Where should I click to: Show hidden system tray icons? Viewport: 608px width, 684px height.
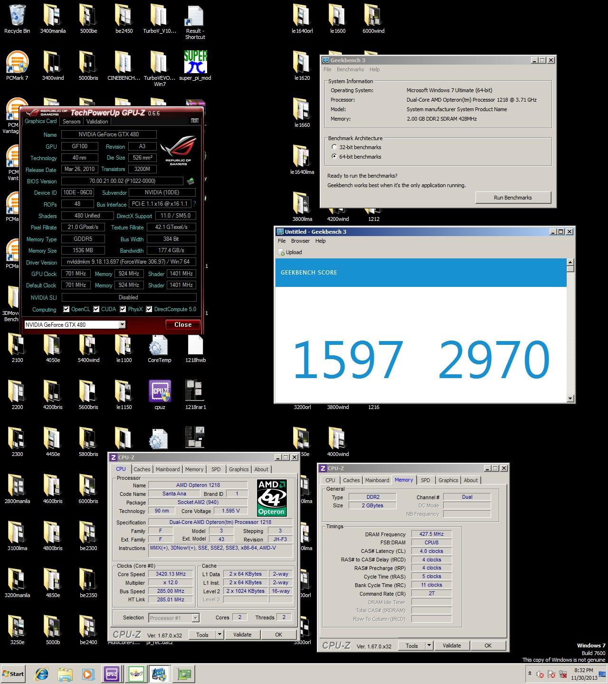(530, 674)
